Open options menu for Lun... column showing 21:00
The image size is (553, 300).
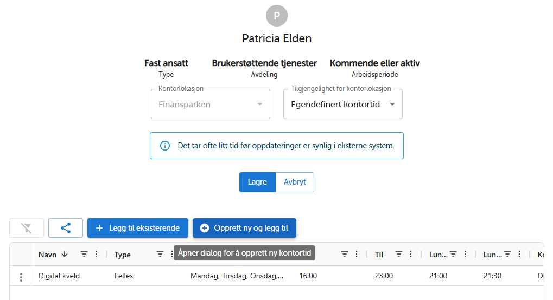(x=465, y=254)
